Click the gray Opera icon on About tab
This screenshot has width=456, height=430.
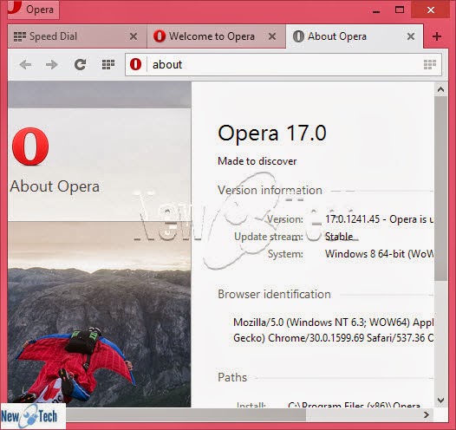tap(298, 36)
